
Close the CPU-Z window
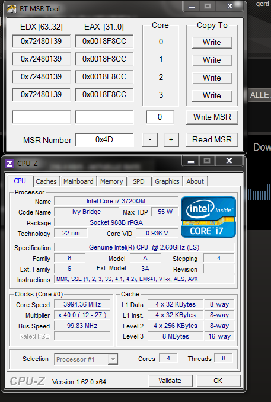[x=229, y=161]
